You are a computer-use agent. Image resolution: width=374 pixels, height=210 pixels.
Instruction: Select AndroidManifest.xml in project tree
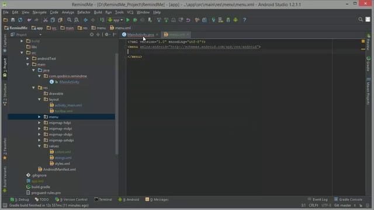tap(57, 170)
